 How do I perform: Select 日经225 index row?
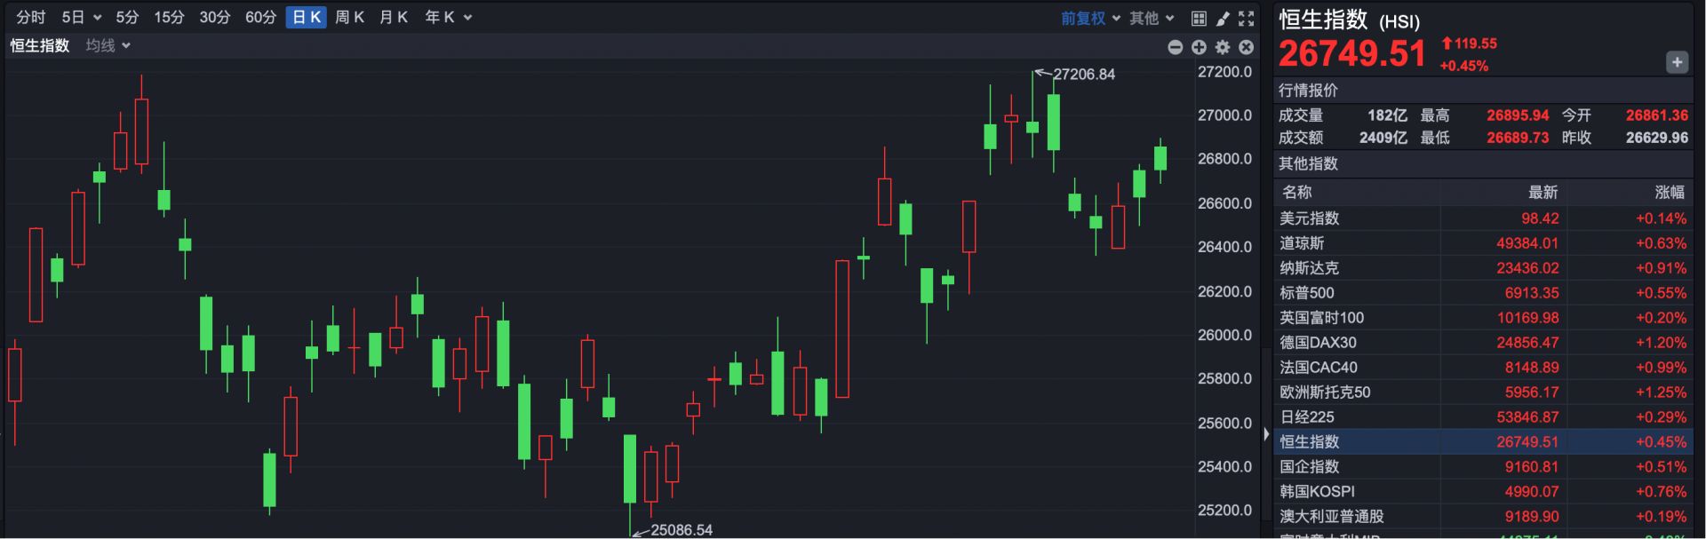(1306, 417)
